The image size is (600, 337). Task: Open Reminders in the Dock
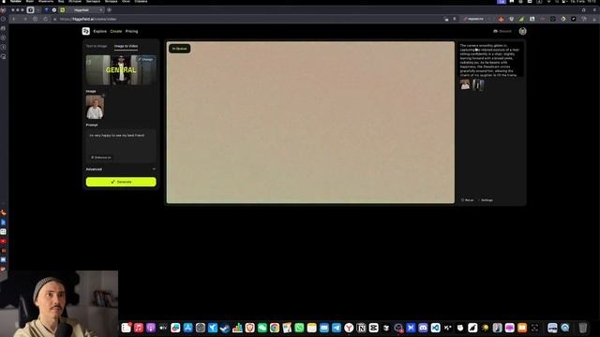click(x=126, y=328)
